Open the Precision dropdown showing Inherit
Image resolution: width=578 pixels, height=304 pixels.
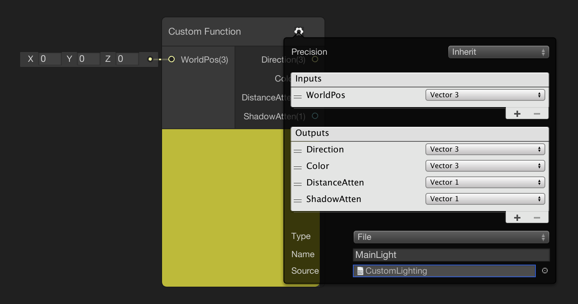[x=498, y=52]
